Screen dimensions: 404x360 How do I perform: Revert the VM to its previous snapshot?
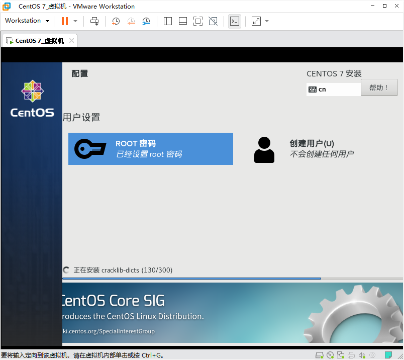[x=131, y=21]
